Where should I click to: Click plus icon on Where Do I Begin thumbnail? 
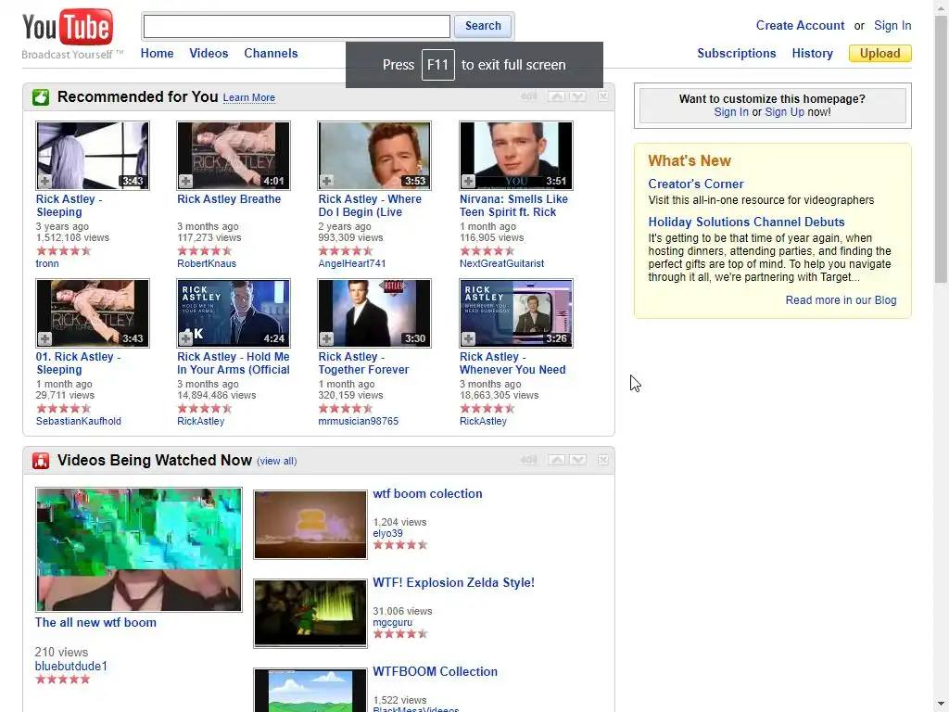(x=327, y=181)
